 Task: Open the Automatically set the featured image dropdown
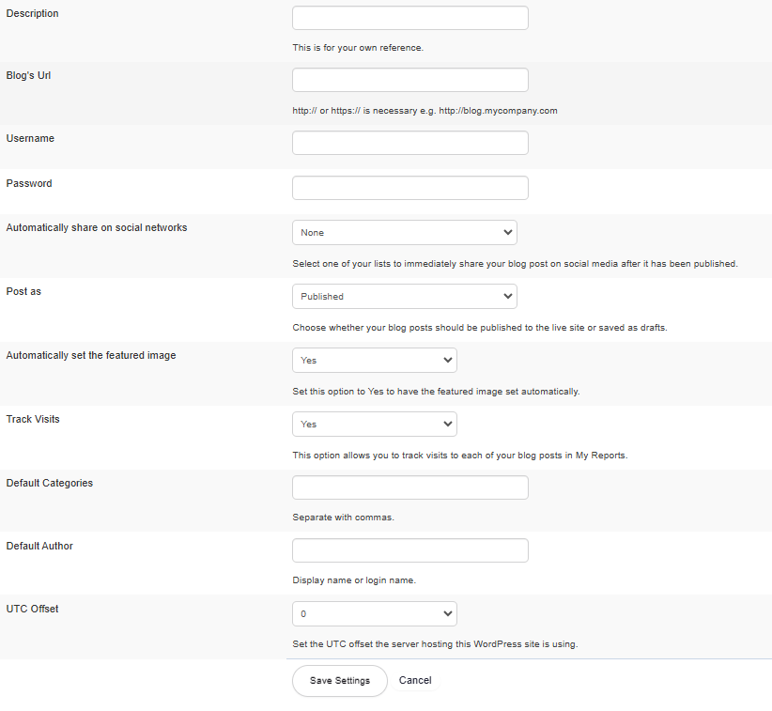(375, 361)
